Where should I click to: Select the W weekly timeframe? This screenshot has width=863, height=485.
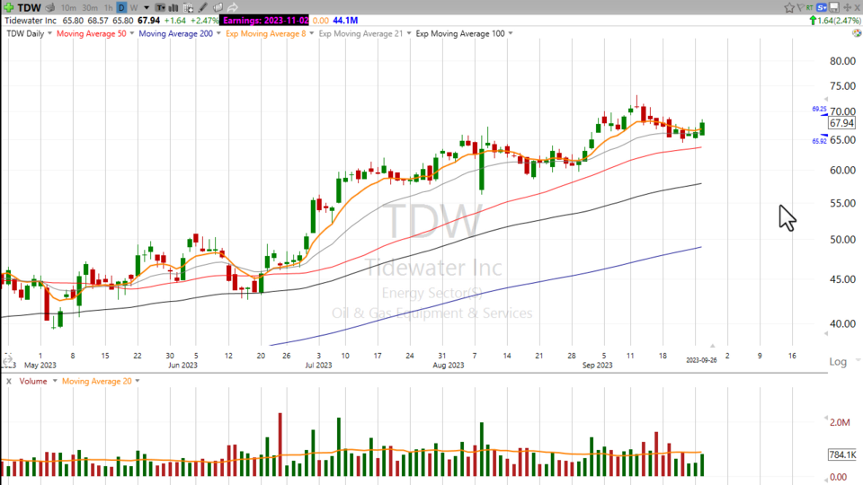134,8
